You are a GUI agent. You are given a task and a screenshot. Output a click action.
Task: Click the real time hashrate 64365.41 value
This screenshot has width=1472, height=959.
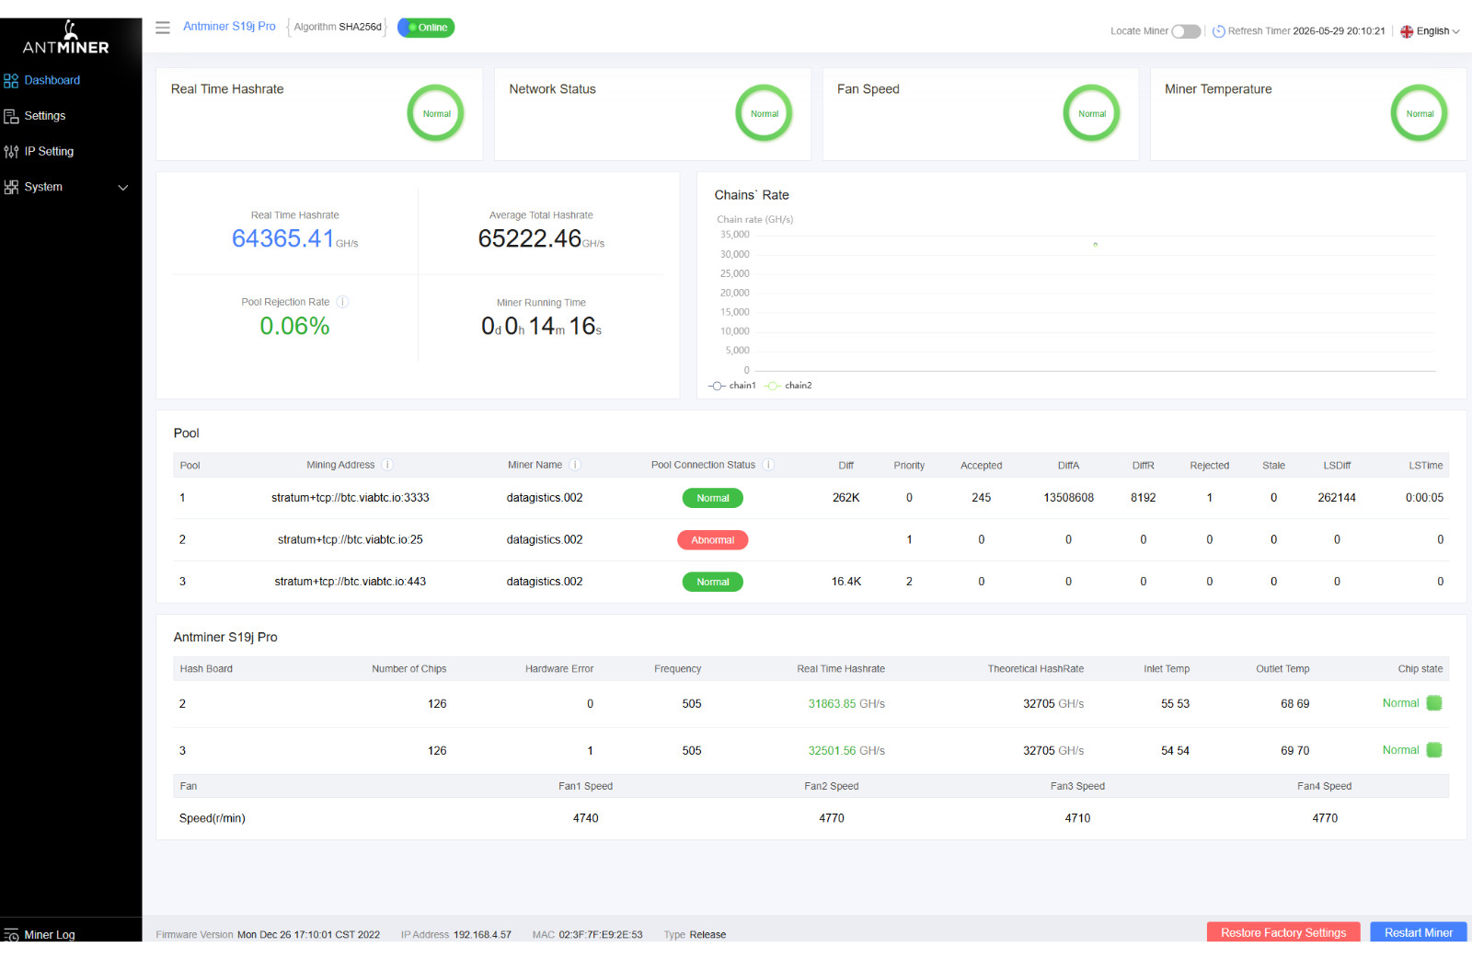click(282, 238)
